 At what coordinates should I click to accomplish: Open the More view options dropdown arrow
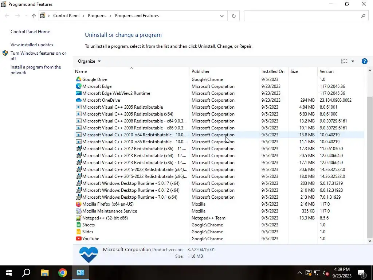(x=353, y=61)
